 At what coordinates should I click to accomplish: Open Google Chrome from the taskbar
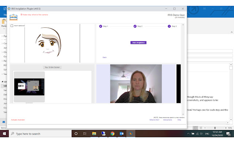tap(113, 134)
